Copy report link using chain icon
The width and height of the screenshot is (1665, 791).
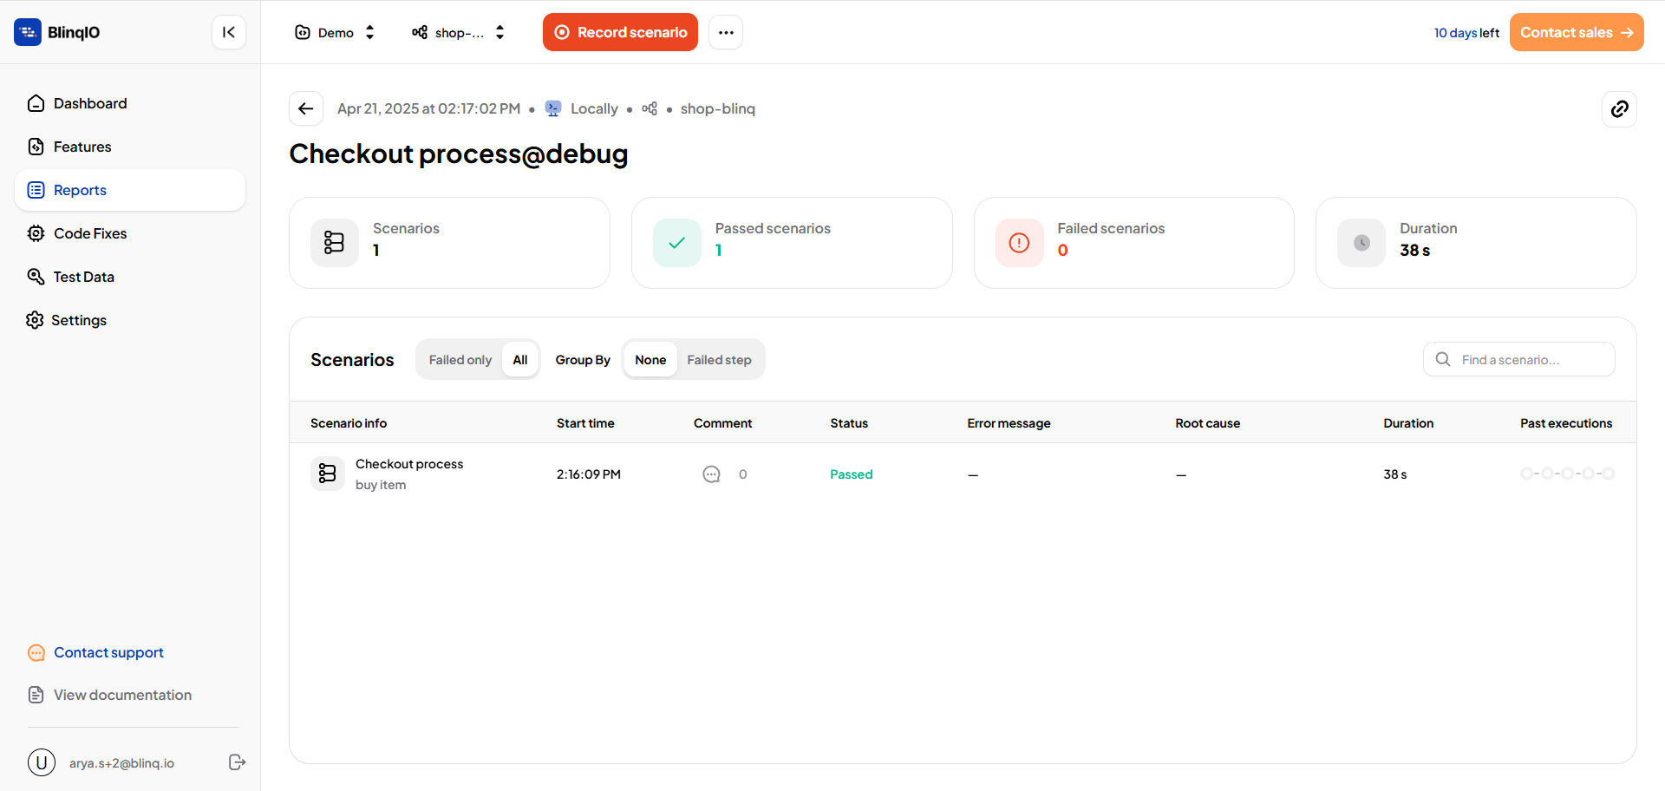[1618, 109]
